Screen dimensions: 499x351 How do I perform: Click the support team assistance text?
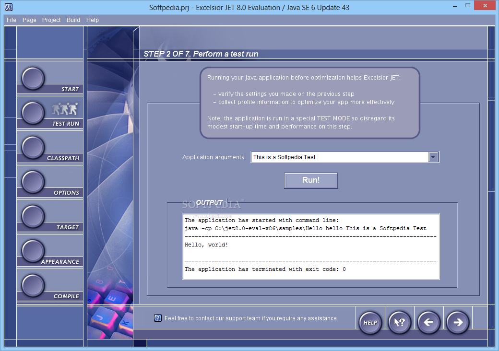[250, 318]
